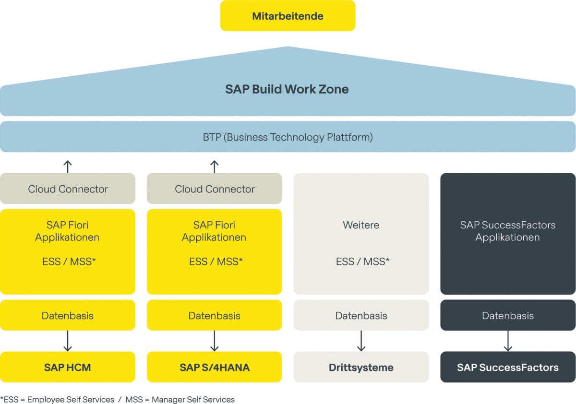Click the down arrow pointing to SAP HCM
Viewport: 576px width, 404px height.
click(68, 341)
